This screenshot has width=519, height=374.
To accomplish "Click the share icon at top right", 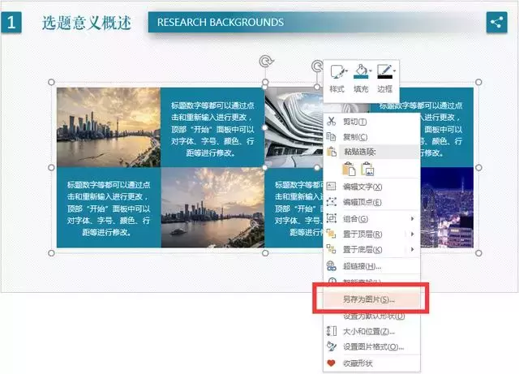I will coord(496,22).
